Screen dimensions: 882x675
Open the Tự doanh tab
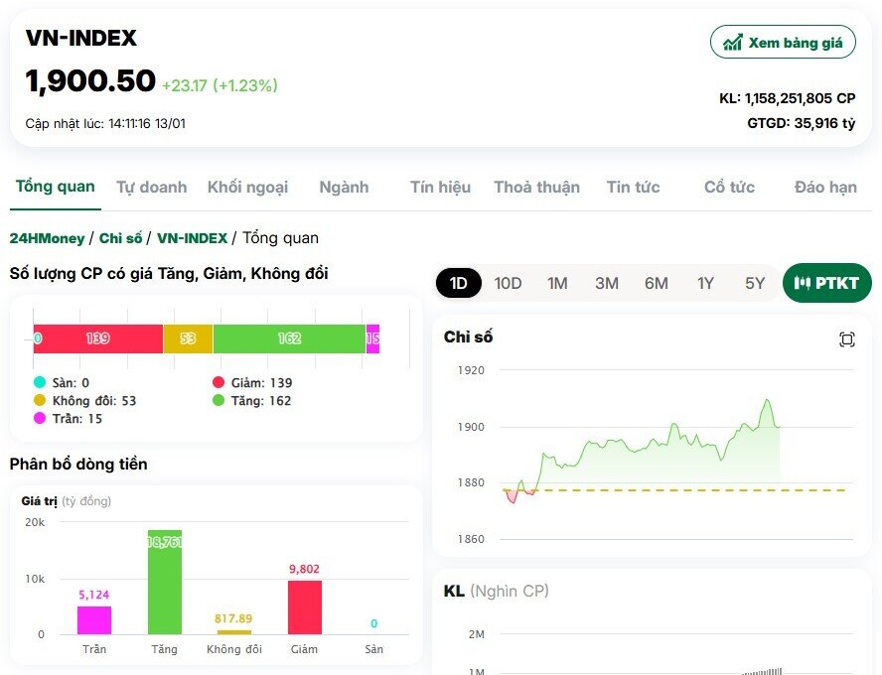tap(151, 187)
